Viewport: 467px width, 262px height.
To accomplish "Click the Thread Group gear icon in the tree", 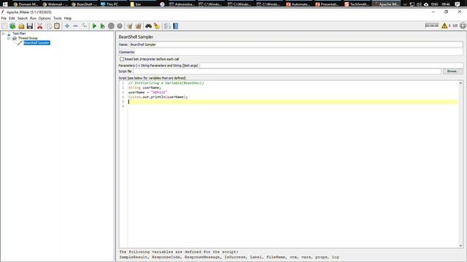I will click(15, 39).
